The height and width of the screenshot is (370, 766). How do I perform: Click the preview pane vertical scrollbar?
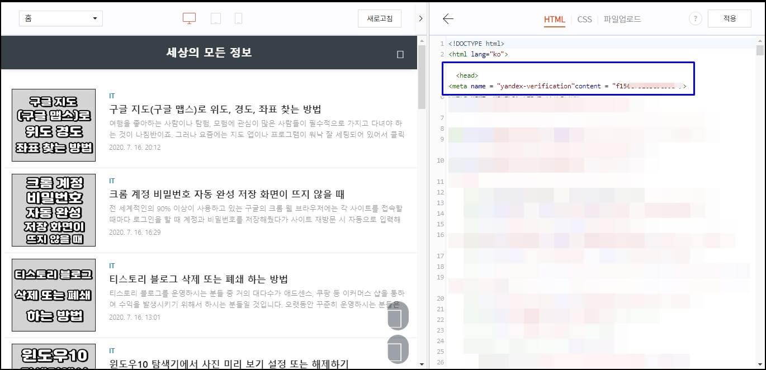[422, 77]
